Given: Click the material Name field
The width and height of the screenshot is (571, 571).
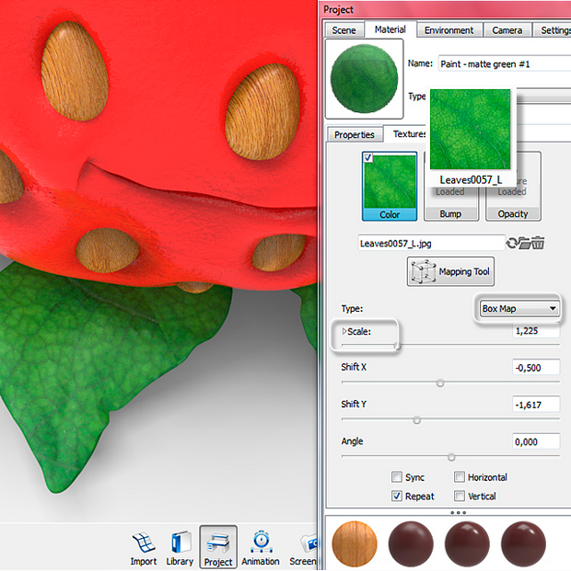Looking at the screenshot, I should pyautogui.click(x=505, y=63).
